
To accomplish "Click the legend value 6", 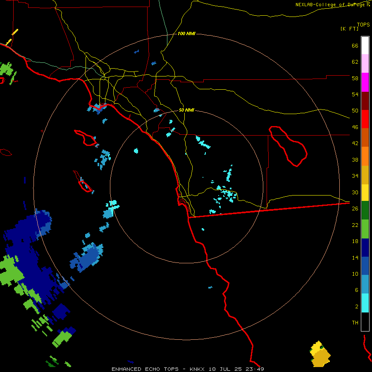I will click(x=356, y=290).
